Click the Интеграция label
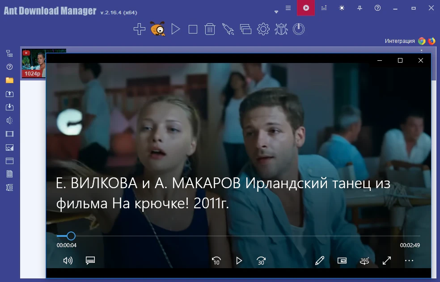440x282 pixels. [x=400, y=41]
